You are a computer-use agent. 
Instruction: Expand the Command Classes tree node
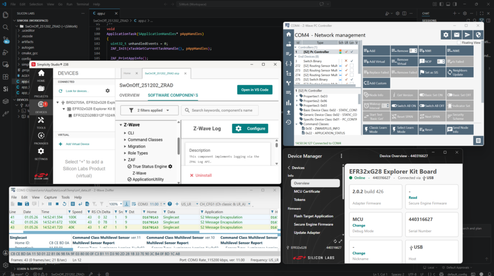(125, 140)
